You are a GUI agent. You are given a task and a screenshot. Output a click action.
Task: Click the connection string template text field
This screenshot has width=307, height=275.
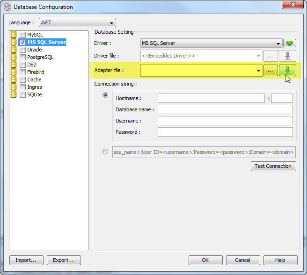coord(204,152)
